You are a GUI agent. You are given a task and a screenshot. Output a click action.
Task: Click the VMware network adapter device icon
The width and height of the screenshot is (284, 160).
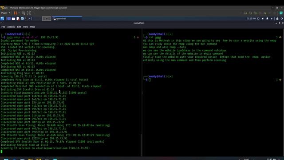pyautogui.click(x=255, y=13)
